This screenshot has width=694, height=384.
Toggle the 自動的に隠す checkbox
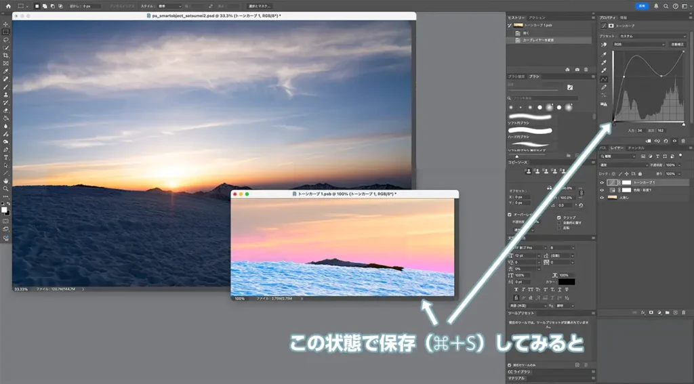point(558,223)
